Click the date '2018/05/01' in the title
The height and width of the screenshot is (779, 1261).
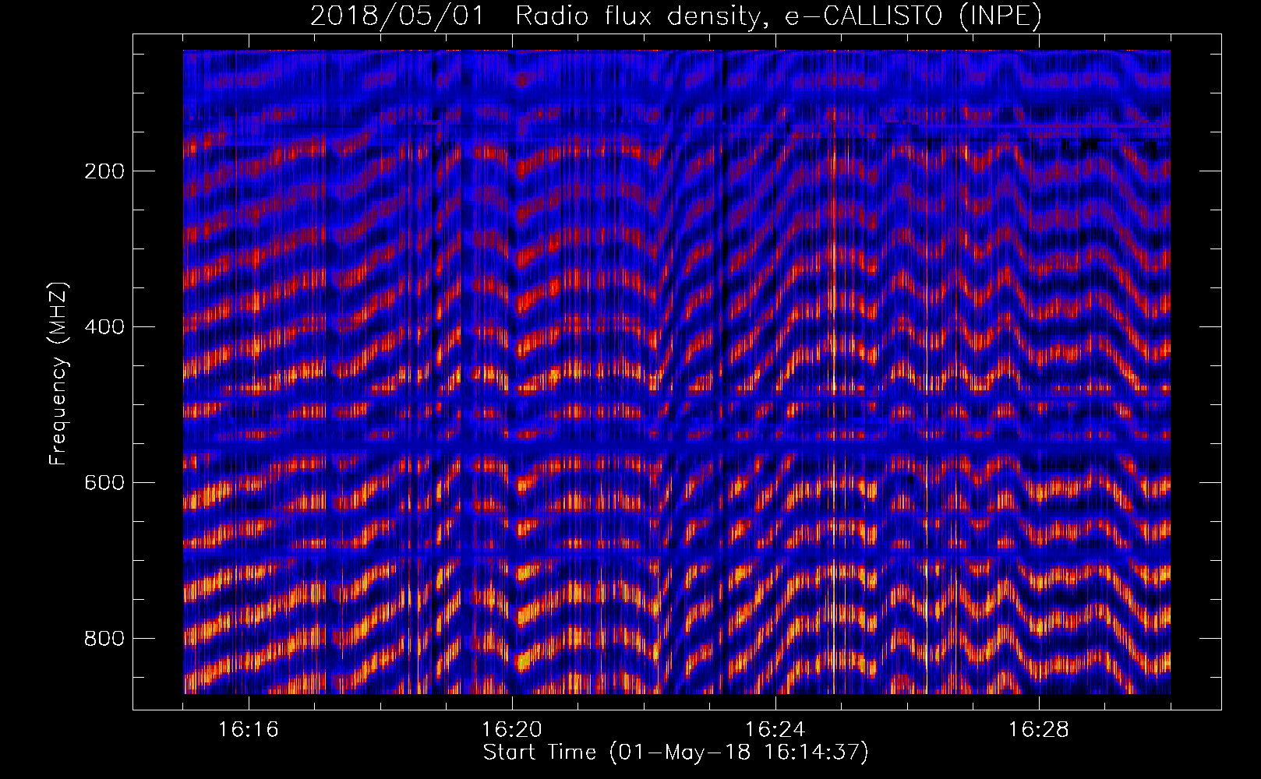pyautogui.click(x=397, y=16)
